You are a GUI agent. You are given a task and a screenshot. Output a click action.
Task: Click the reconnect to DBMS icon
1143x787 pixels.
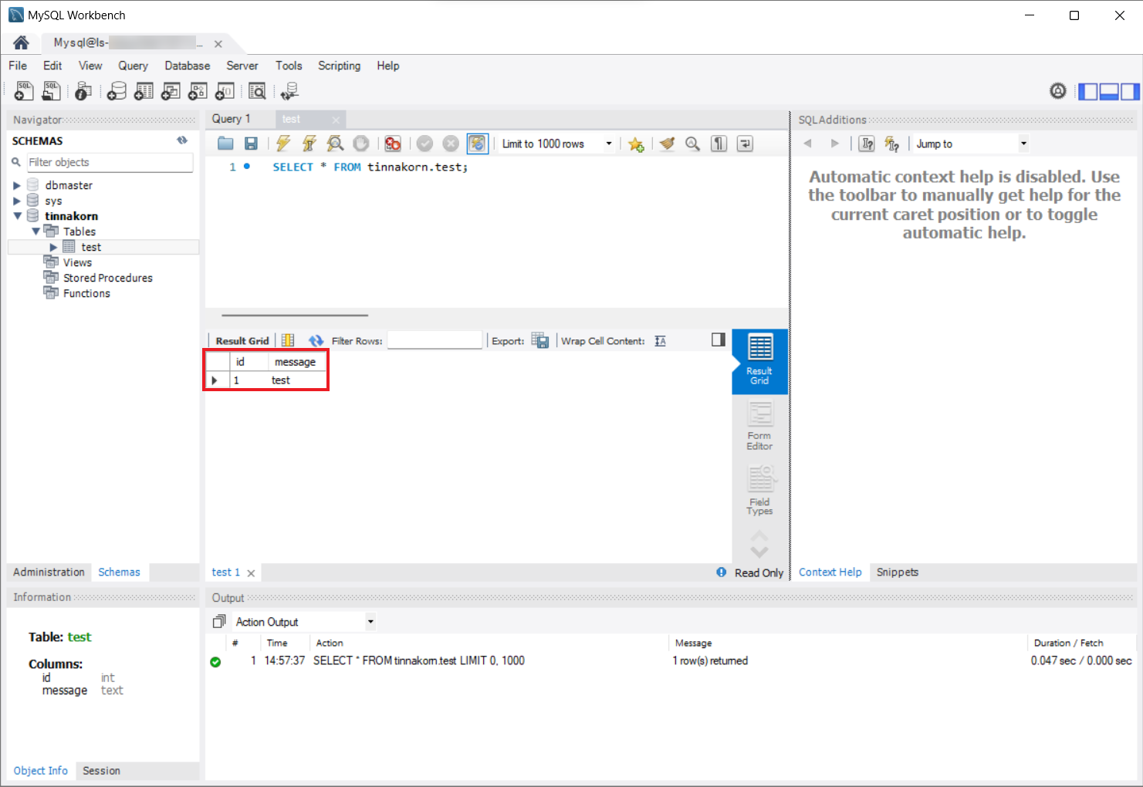pos(289,91)
